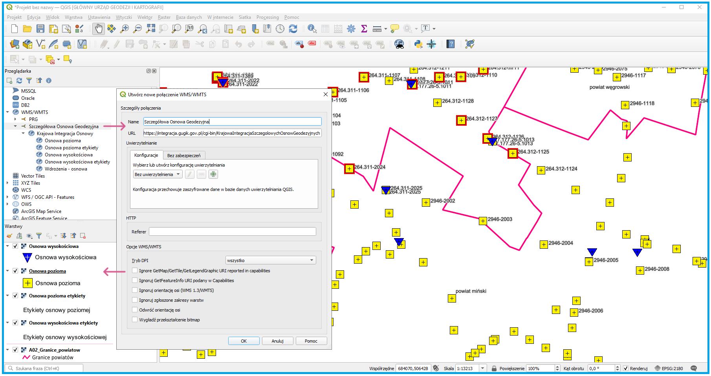Toggle the Renderuj checkbox in status bar
Image resolution: width=711 pixels, height=376 pixels.
point(626,368)
